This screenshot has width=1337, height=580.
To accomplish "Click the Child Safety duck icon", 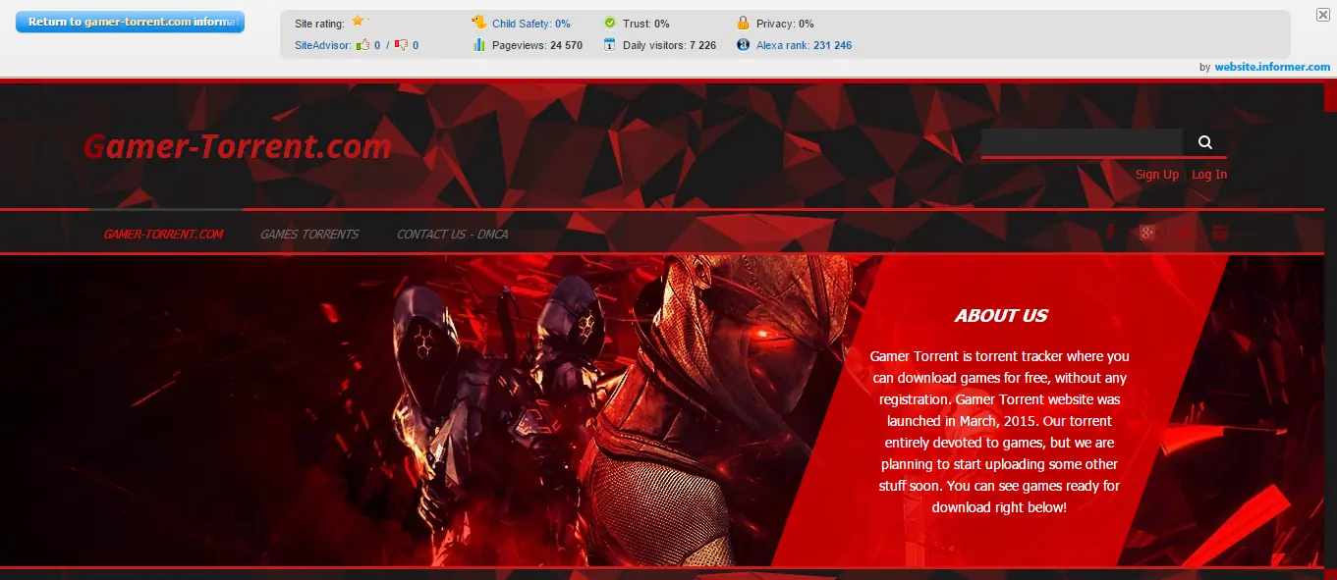I will [x=479, y=22].
